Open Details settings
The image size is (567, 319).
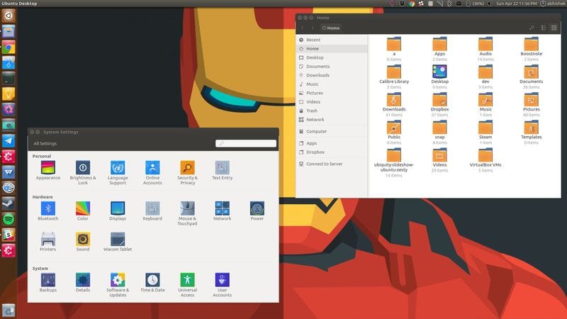tap(83, 282)
